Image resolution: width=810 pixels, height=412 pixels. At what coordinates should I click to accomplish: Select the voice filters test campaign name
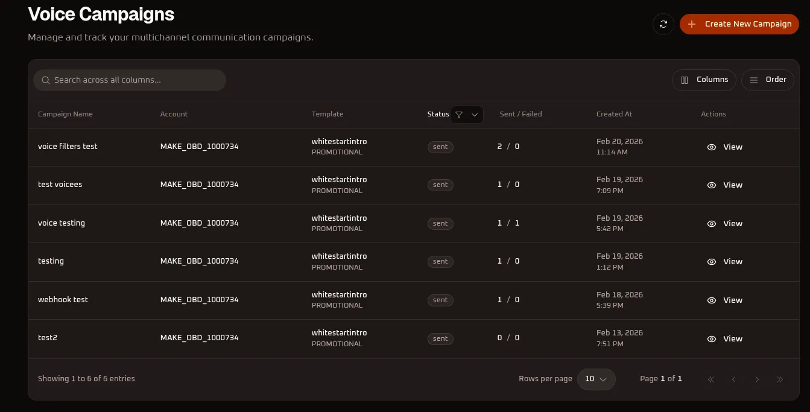click(68, 147)
